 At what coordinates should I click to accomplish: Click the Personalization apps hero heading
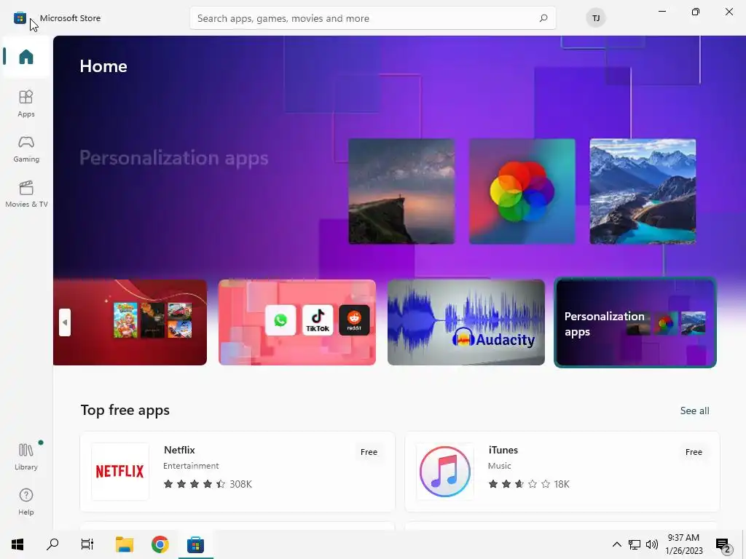(173, 158)
